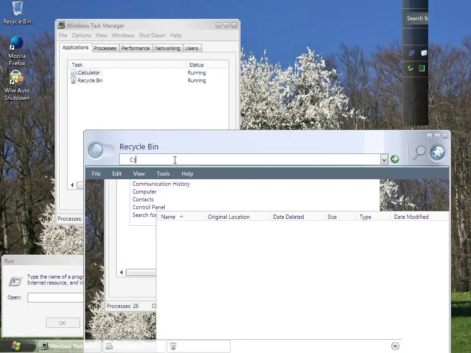Open the Edit menu in Recycle Bin
Screen dimensions: 471x353
point(116,173)
